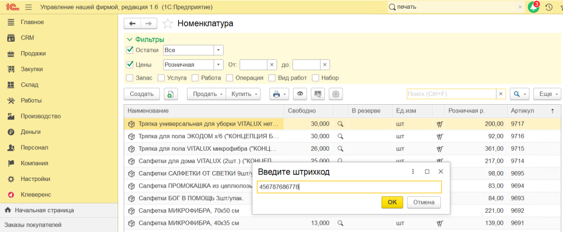Open the history clock icon

tap(549, 7)
